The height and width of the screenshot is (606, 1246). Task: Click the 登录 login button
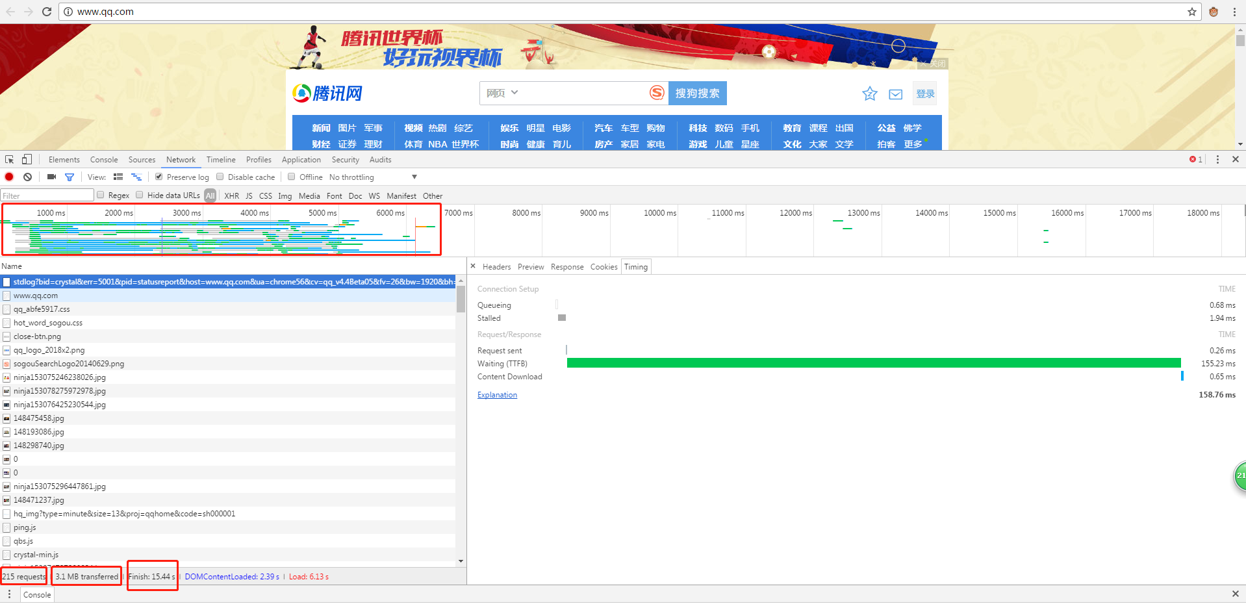tap(925, 94)
